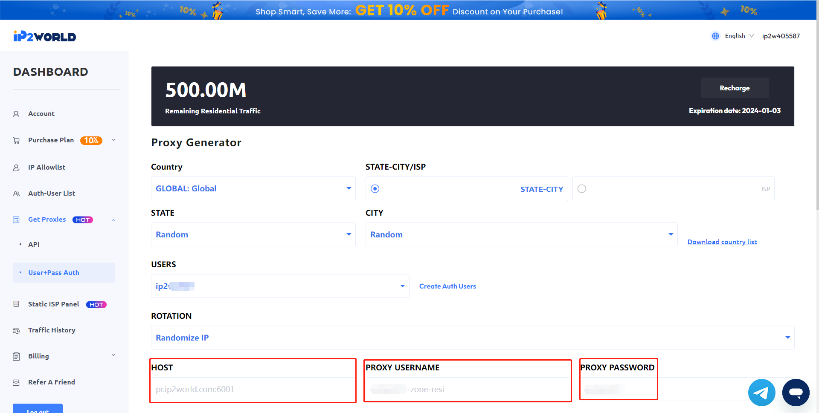Click the Log out button
Viewport: 819px width, 413px height.
pos(38,408)
